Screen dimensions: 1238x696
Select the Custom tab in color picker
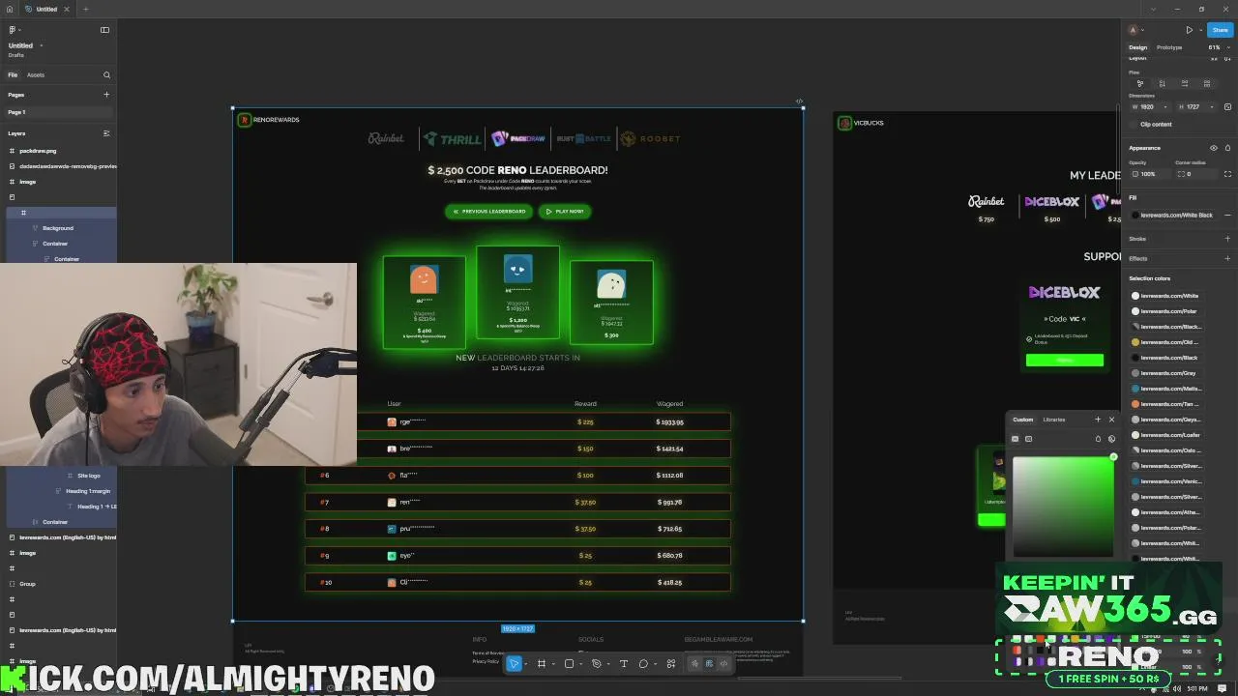[1022, 420]
